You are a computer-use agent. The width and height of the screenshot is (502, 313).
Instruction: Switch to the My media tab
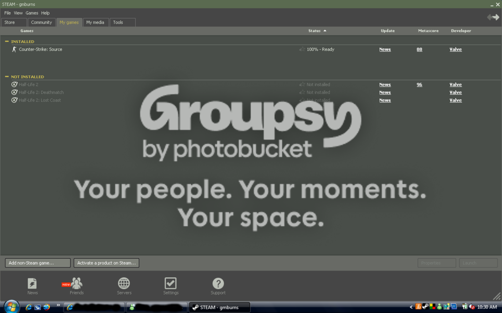point(95,22)
